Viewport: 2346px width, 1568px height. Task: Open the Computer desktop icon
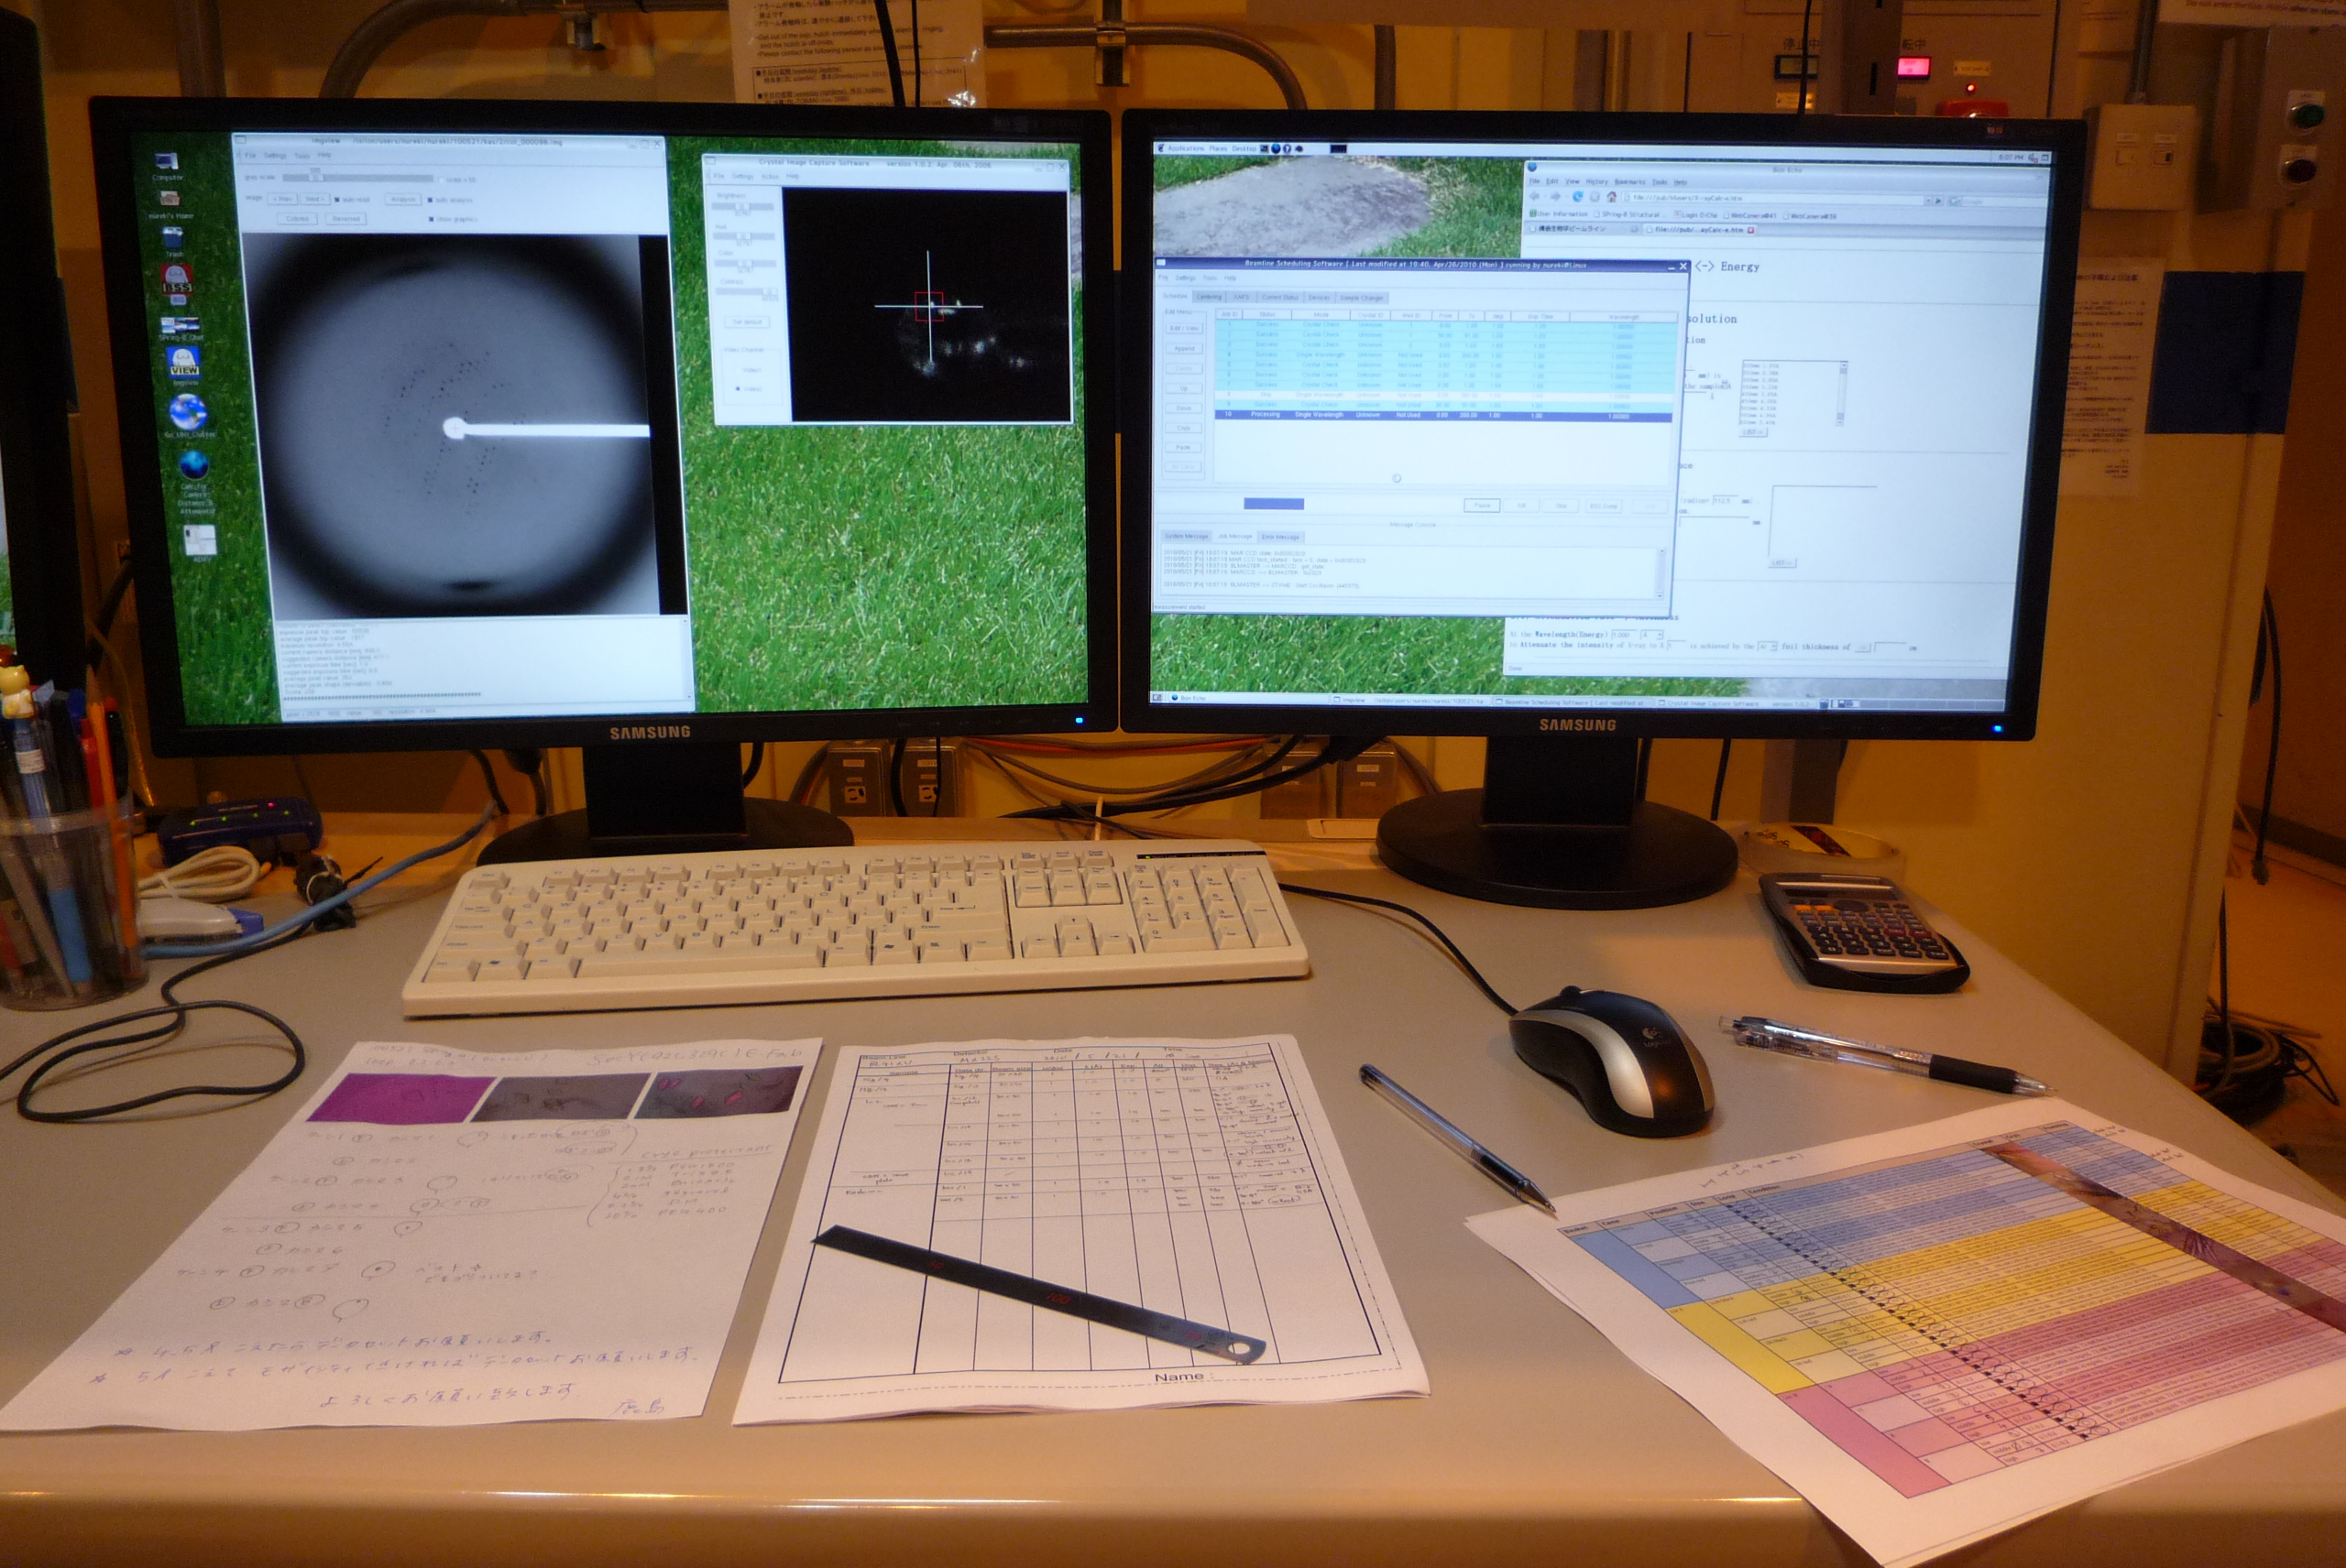[x=166, y=161]
